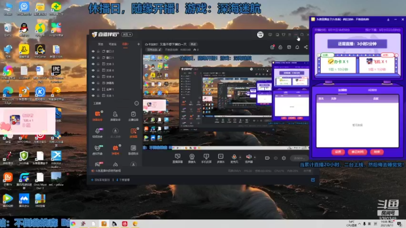Add a 多媒体 media source
Image resolution: width=406 pixels, height=228 pixels.
[221, 158]
